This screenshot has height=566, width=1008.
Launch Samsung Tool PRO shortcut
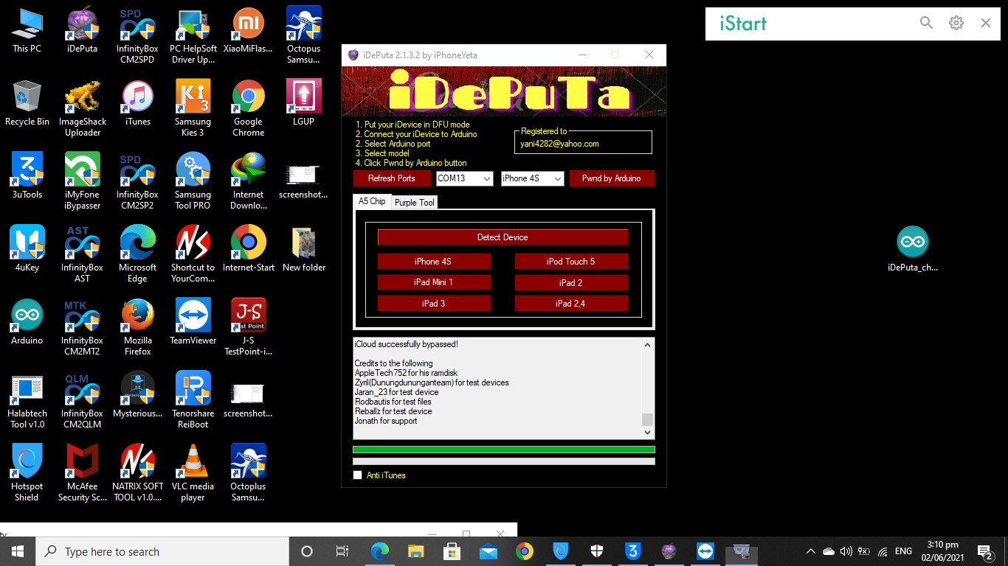pyautogui.click(x=193, y=181)
